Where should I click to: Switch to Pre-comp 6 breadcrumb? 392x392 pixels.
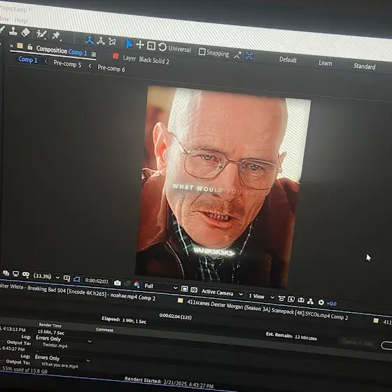tap(111, 68)
